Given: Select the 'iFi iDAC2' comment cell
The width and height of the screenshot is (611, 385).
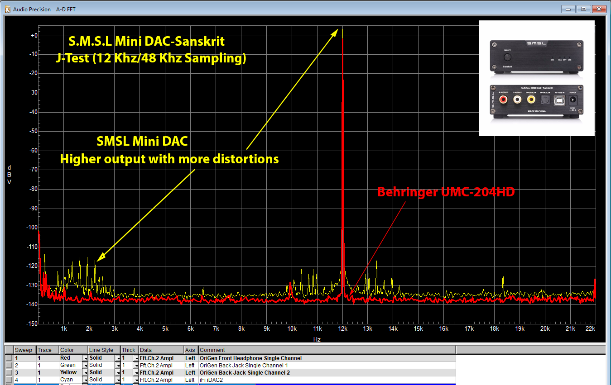Looking at the screenshot, I should coord(327,380).
